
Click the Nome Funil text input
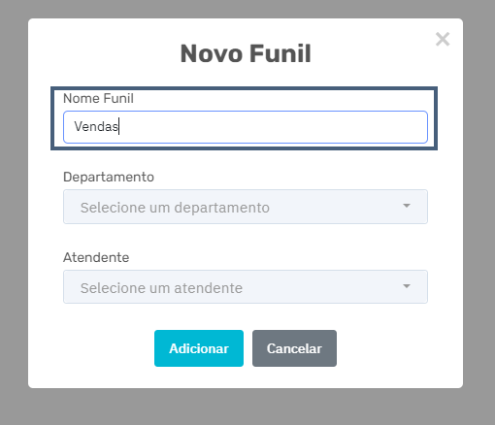coord(246,127)
